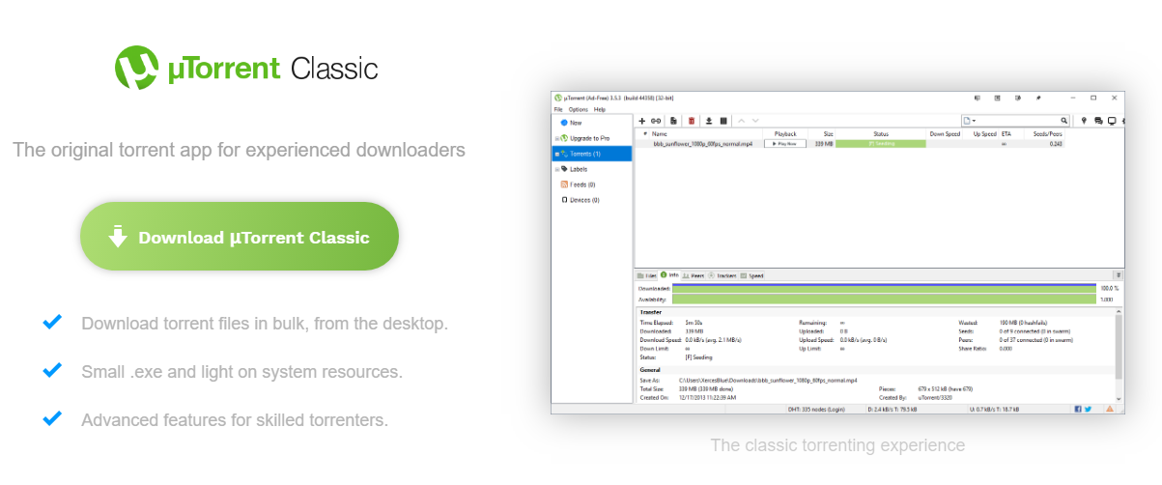
Task: Sort by the Name column header
Action: coord(660,133)
